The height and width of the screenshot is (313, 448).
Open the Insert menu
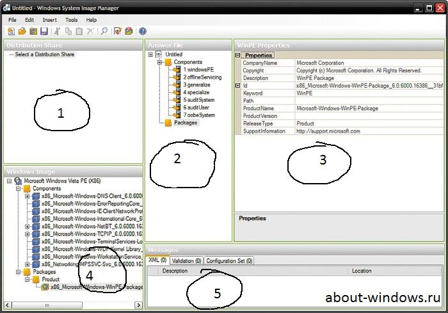[50, 20]
